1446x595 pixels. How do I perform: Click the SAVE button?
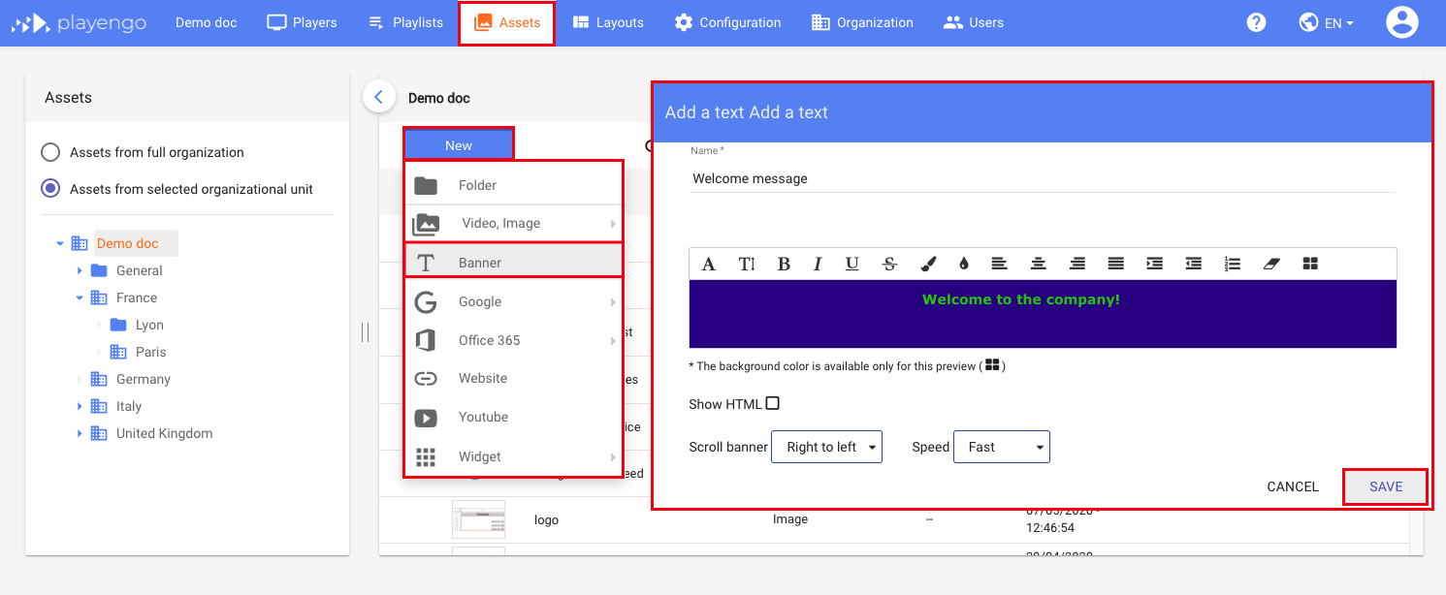[1386, 486]
